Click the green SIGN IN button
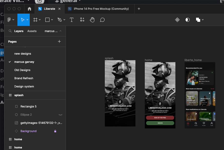Viewport: 224px width, 150px height. click(x=160, y=123)
